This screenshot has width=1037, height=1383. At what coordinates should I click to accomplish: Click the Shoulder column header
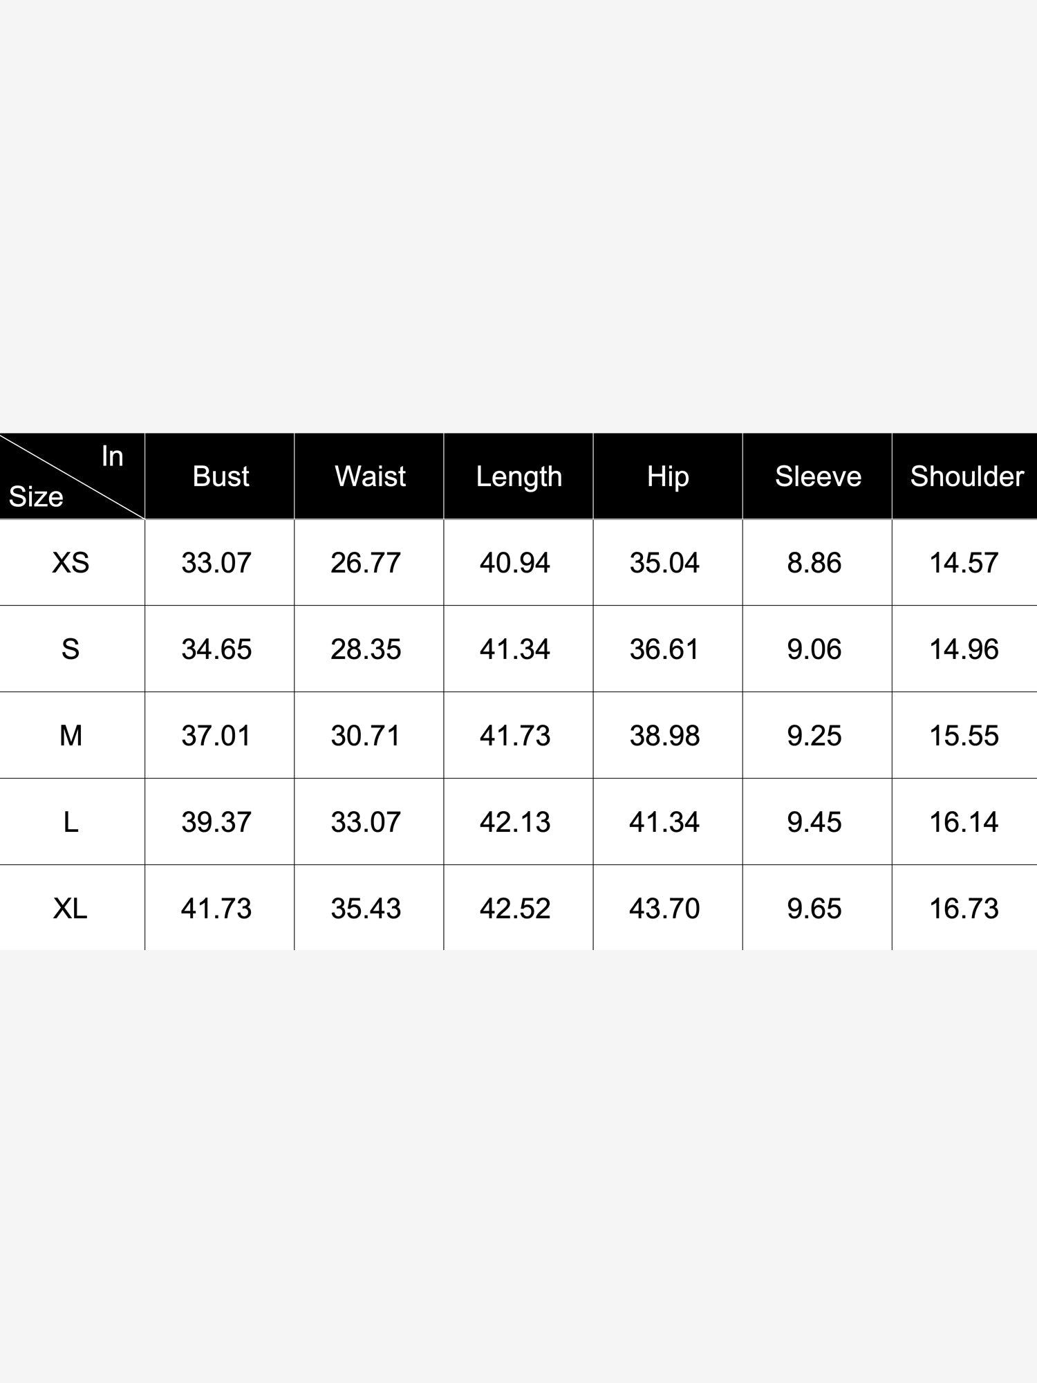(966, 476)
